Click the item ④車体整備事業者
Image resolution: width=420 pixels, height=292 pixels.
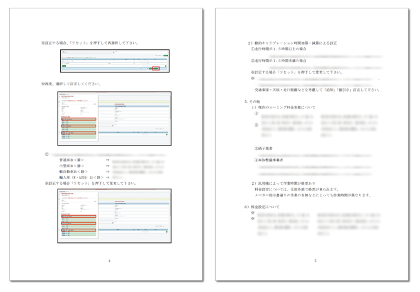click(x=268, y=160)
